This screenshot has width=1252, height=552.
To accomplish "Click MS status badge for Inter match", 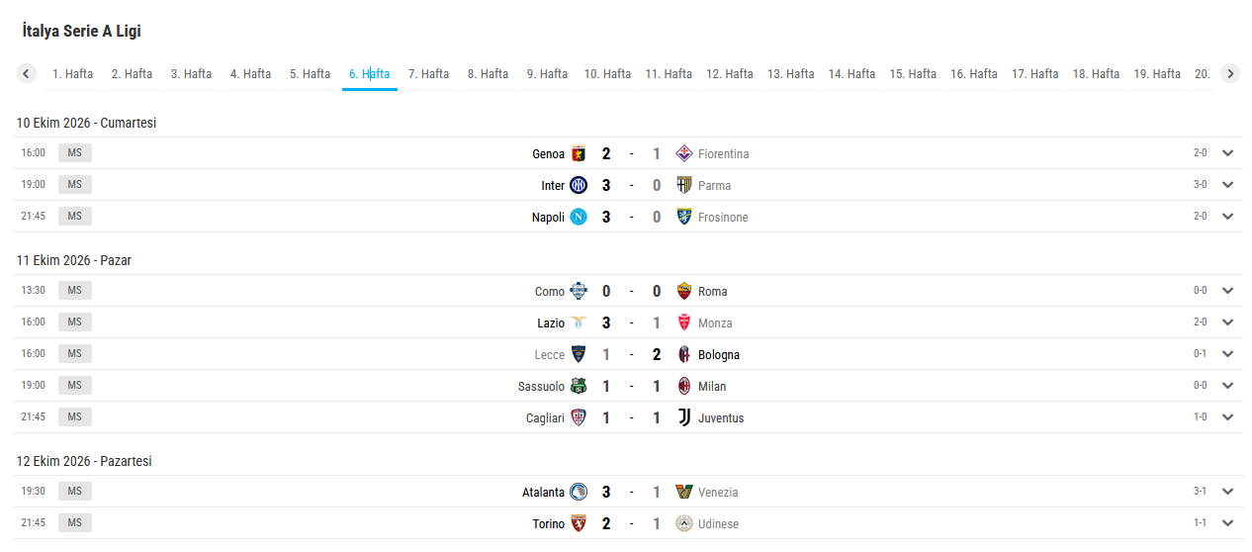I will [x=75, y=185].
